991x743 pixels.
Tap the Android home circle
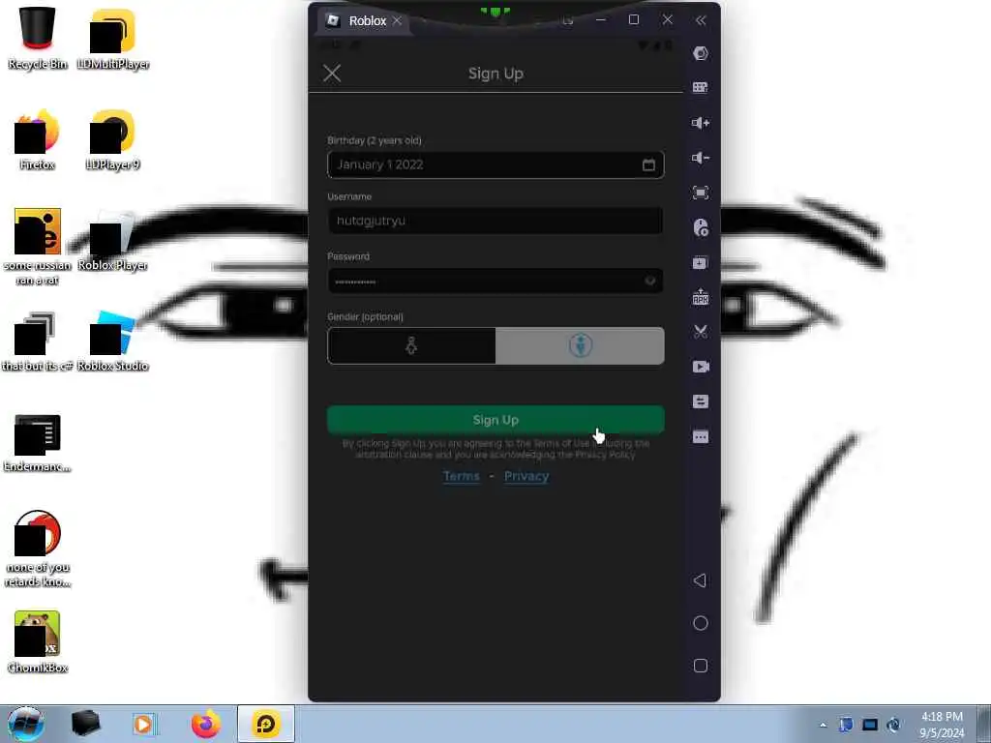click(701, 623)
